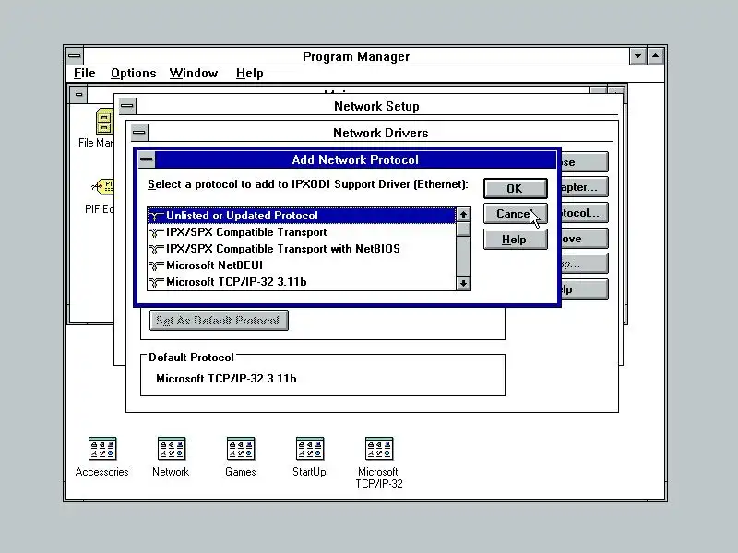Open Add Network Protocol control menu box
Screen dimensions: 738x553
(x=147, y=159)
